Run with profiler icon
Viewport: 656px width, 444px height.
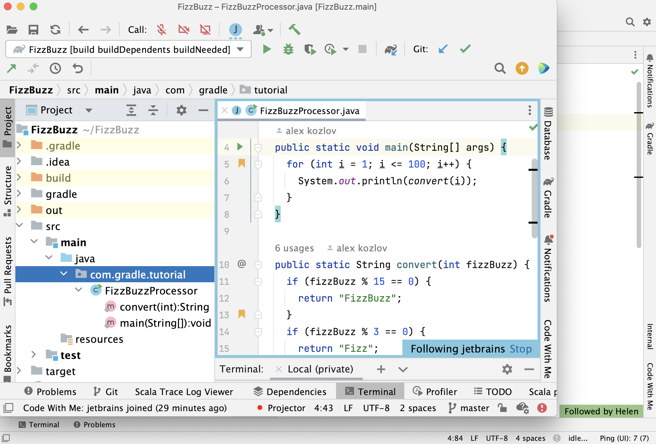(x=331, y=49)
